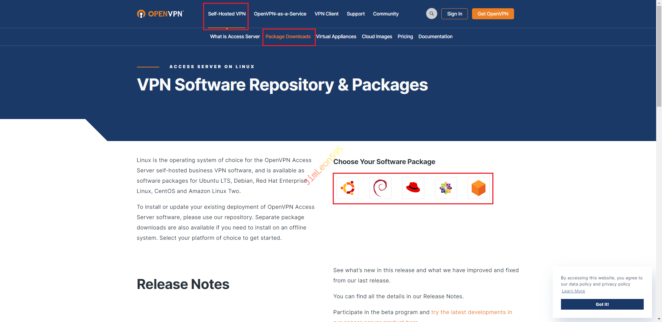
Task: Expand the Support menu
Action: coord(355,14)
